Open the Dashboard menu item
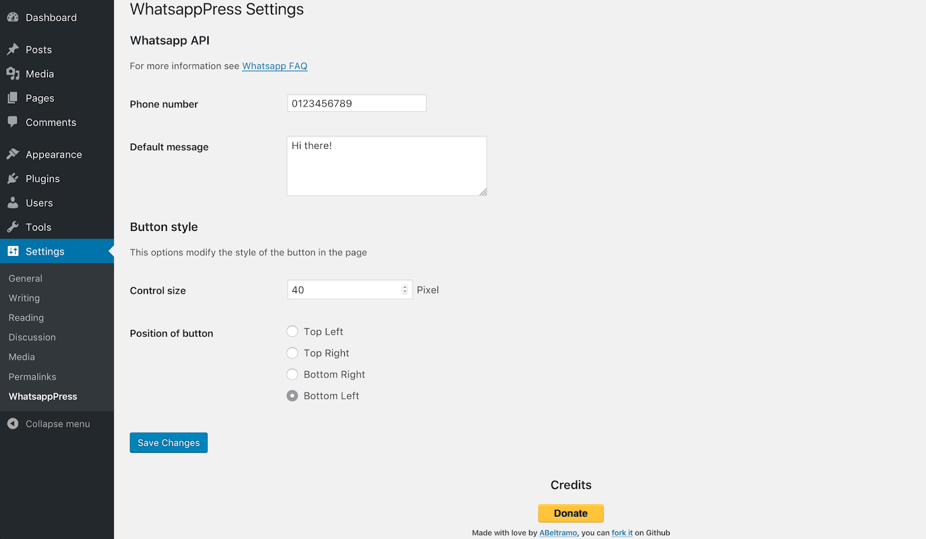Screen dimensions: 926x539 57,17
